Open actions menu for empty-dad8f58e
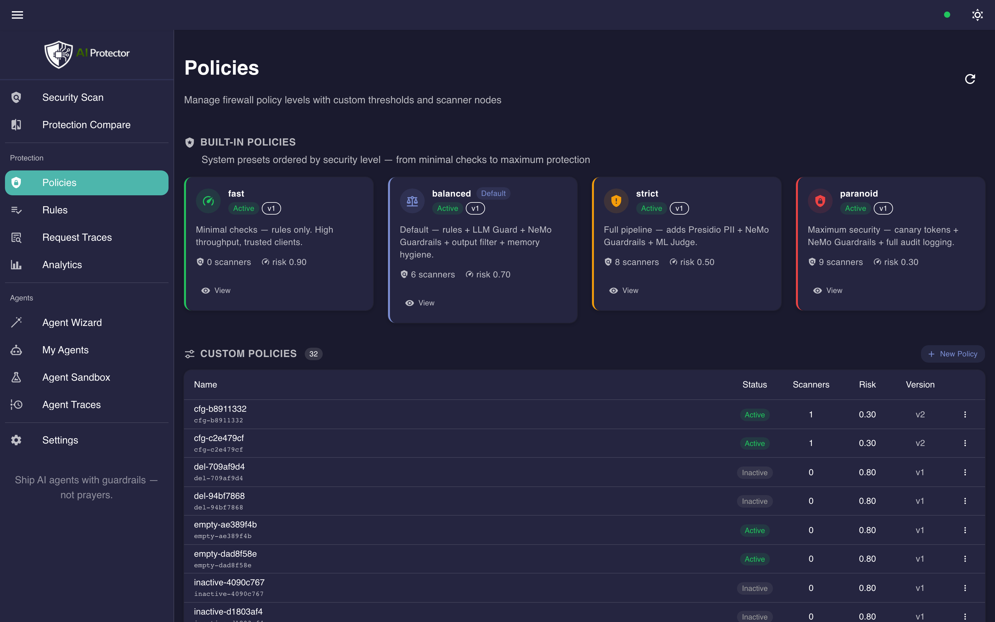The image size is (995, 622). (x=965, y=559)
